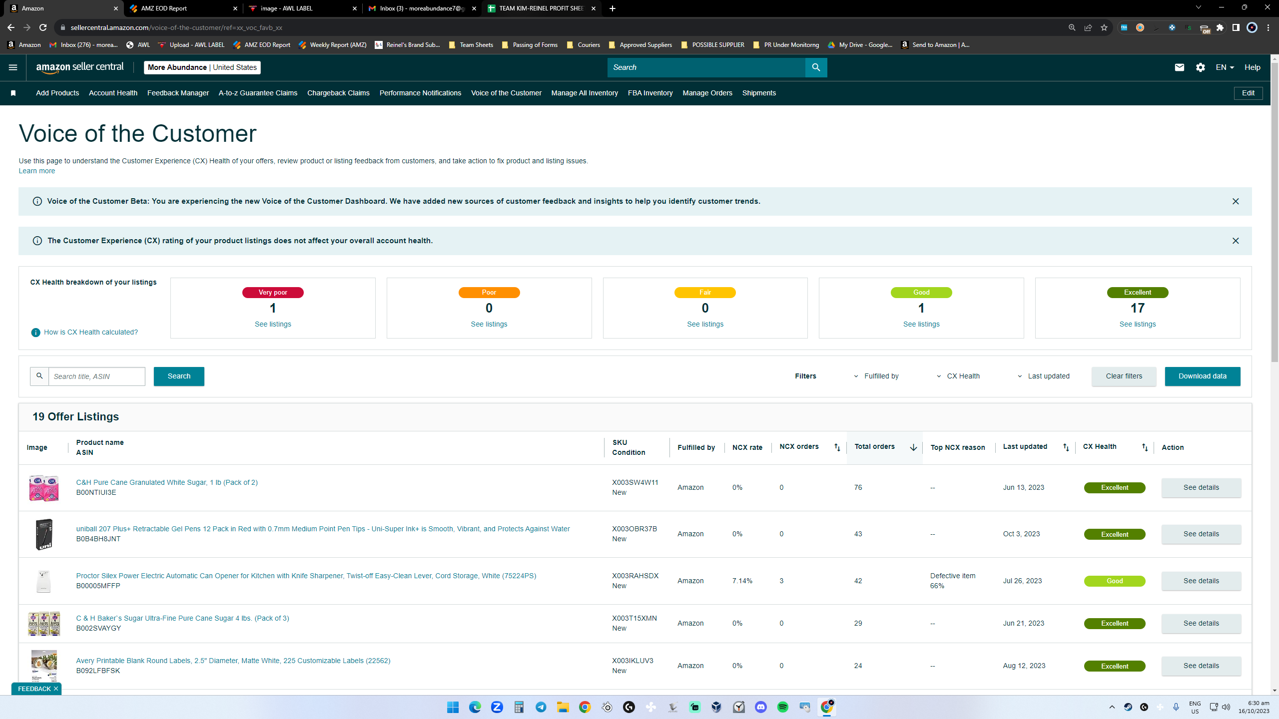Switch to the Gmail Inbox (3) tab
Image resolution: width=1279 pixels, height=719 pixels.
(x=421, y=8)
